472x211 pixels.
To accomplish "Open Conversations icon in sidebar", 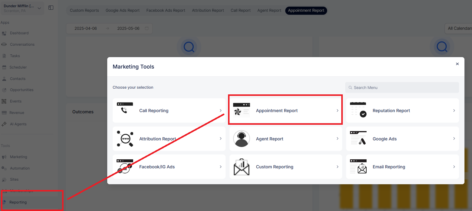I will 4,44.
